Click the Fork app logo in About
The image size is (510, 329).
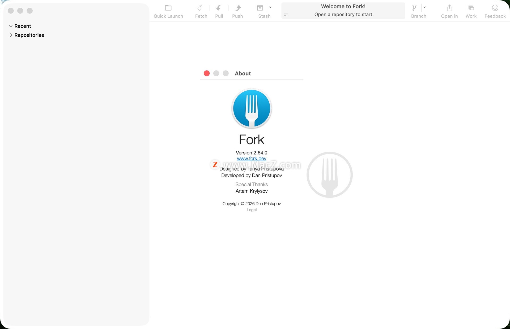251,108
